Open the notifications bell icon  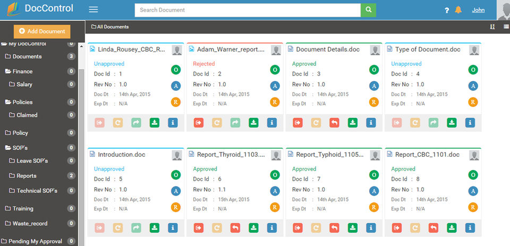(x=458, y=10)
